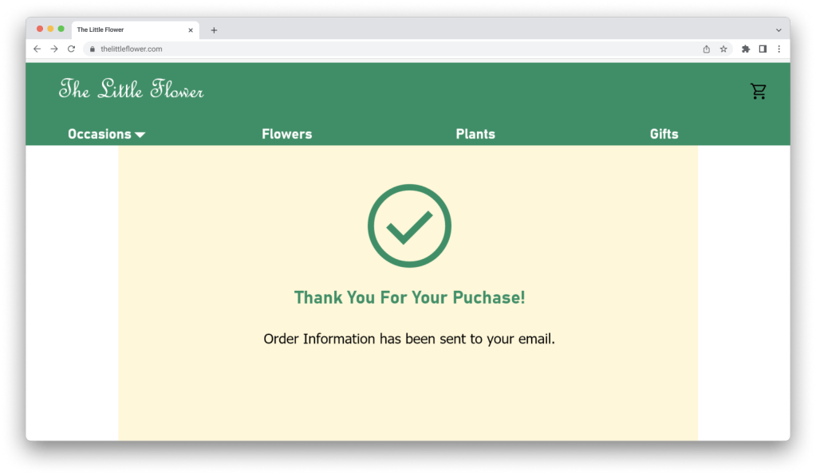Expand the Occasions dropdown menu

click(x=106, y=134)
